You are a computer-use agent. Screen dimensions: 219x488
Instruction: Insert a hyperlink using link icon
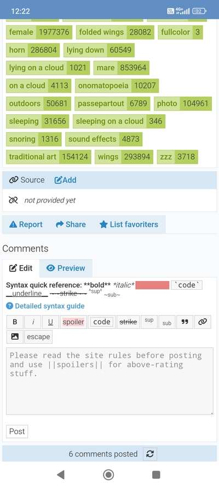click(x=203, y=322)
